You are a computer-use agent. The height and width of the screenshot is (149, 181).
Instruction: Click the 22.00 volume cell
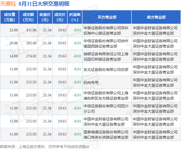click(10, 30)
